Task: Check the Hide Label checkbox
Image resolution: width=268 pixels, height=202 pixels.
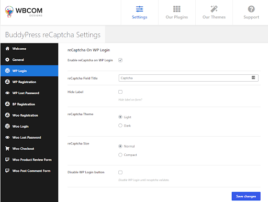Action: [x=120, y=92]
